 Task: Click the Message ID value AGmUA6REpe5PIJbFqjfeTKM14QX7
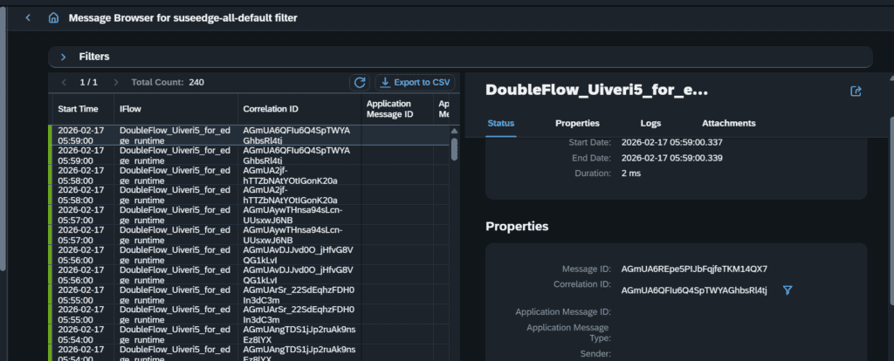(x=694, y=269)
